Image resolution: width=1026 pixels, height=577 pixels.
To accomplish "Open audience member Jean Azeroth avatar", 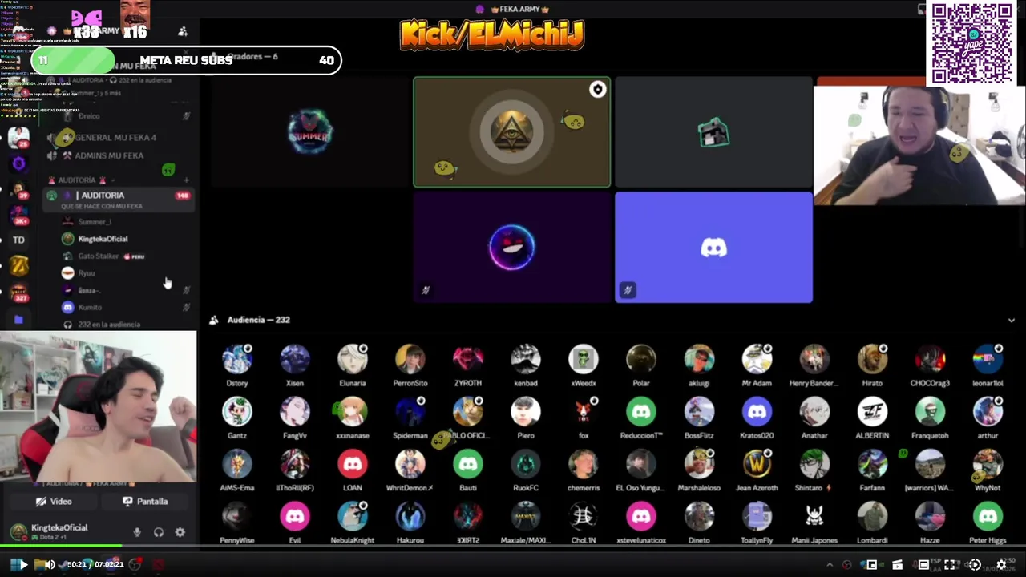I will coord(757,464).
